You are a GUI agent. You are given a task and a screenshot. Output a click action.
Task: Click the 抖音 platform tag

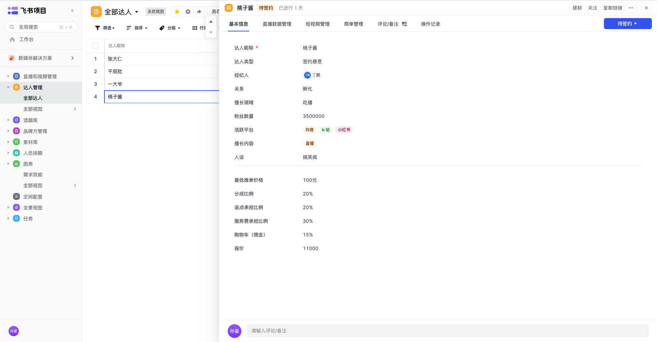pos(309,130)
